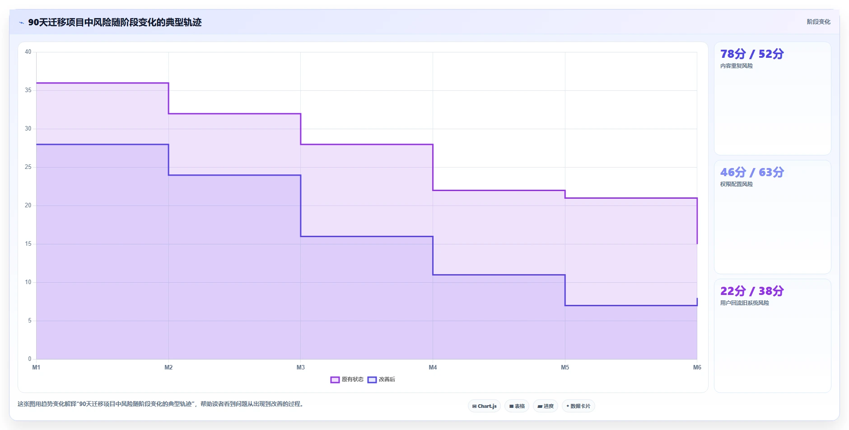Click the 20 y-axis tick label
This screenshot has width=849, height=430.
28,206
